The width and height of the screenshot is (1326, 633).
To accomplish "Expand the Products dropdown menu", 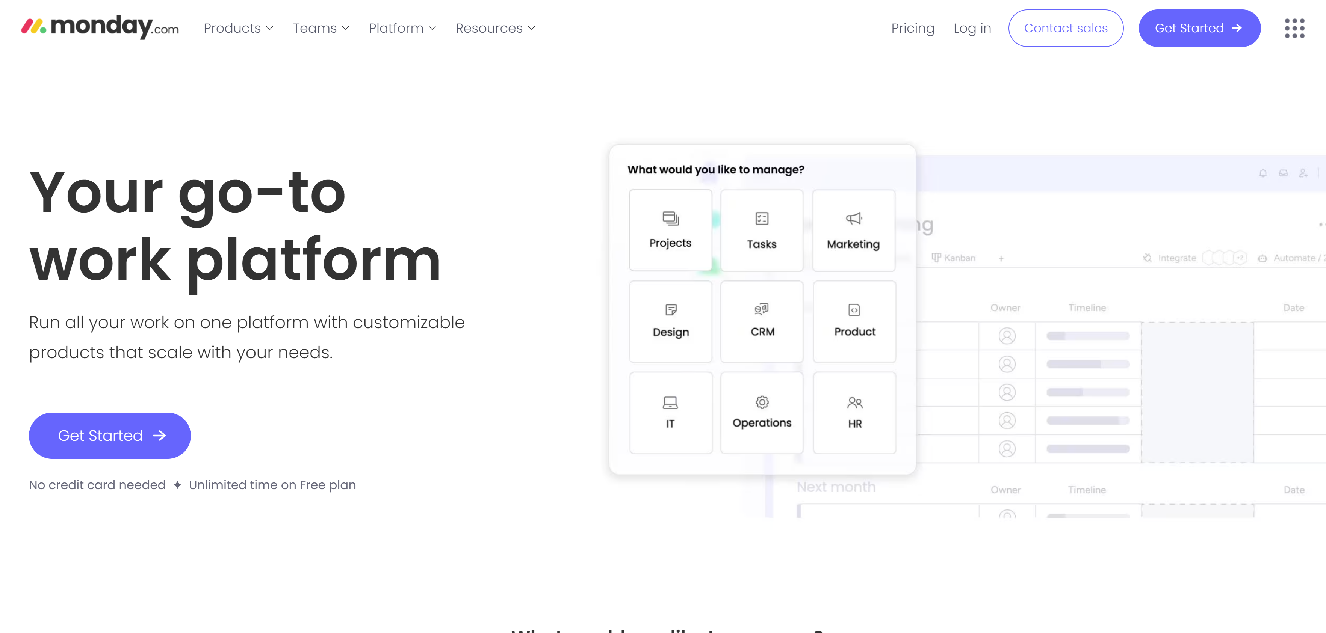I will tap(238, 28).
